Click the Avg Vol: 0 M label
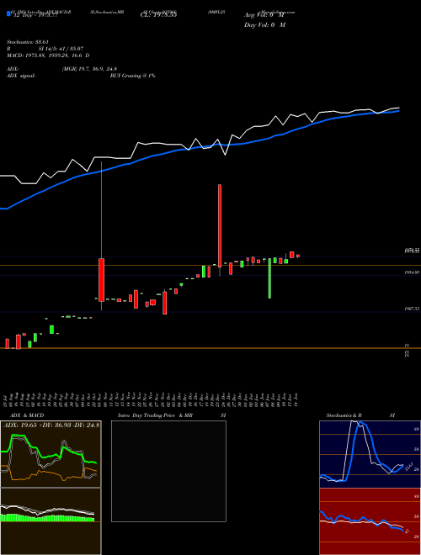The width and height of the screenshot is (421, 555). [264, 15]
